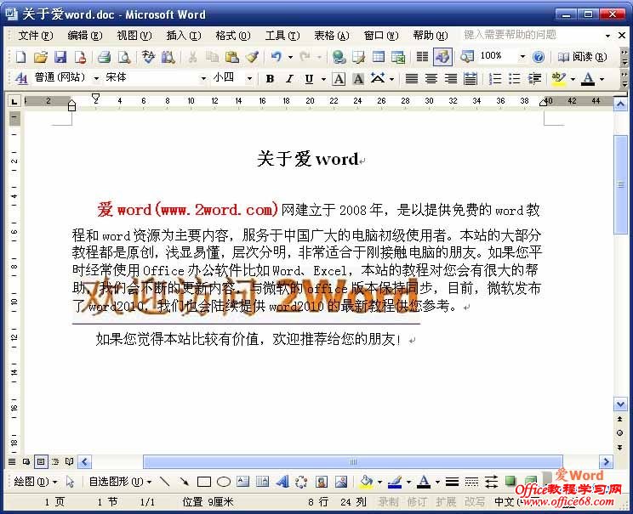Toggle italic formatting
This screenshot has height=514, width=633.
click(x=289, y=79)
